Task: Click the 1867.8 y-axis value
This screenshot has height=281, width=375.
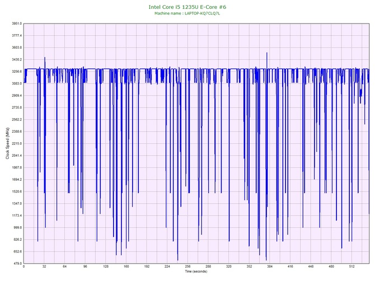Action: click(17, 167)
